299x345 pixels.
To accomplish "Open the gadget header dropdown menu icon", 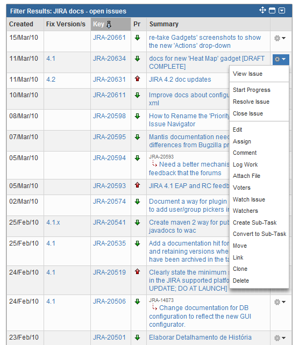I will tap(282, 10).
